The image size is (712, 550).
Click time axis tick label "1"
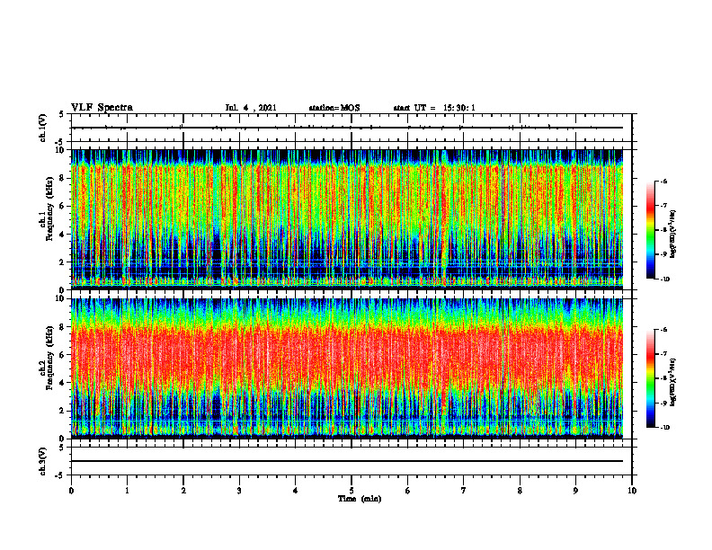click(x=127, y=491)
